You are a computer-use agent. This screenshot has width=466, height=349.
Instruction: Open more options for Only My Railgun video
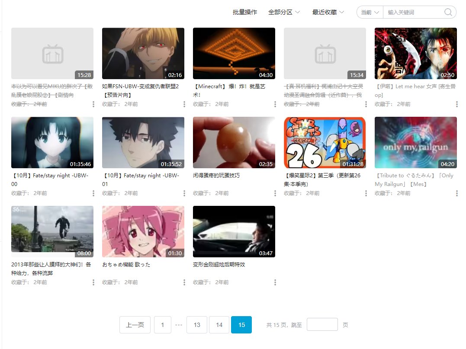(x=457, y=193)
